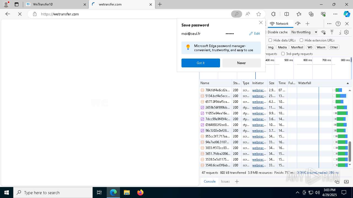Image resolution: width=353 pixels, height=198 pixels.
Task: Open initiator link for 3548.6cad3f6ab request
Action: click(259, 165)
